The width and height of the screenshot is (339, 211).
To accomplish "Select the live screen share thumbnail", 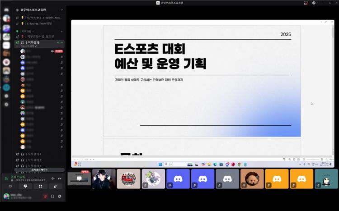I will coord(79,179).
